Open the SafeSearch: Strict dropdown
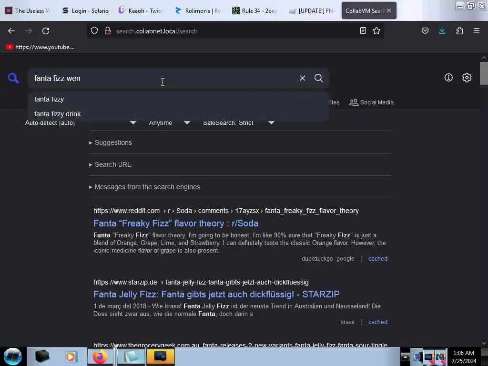 [238, 122]
